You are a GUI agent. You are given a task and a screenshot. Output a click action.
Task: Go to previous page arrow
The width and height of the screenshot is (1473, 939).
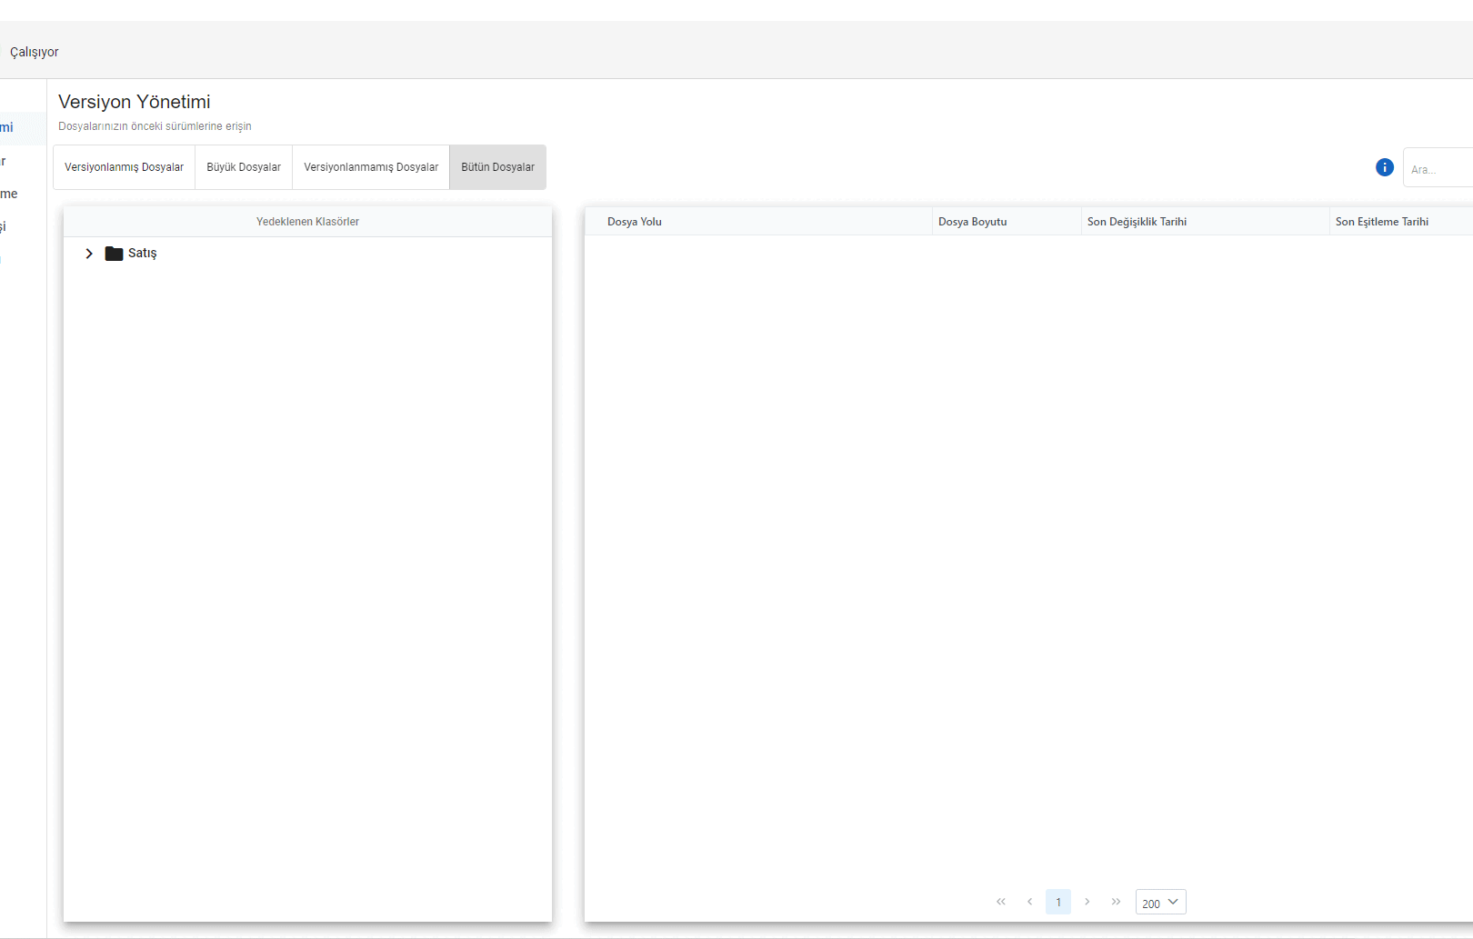[x=1029, y=902]
